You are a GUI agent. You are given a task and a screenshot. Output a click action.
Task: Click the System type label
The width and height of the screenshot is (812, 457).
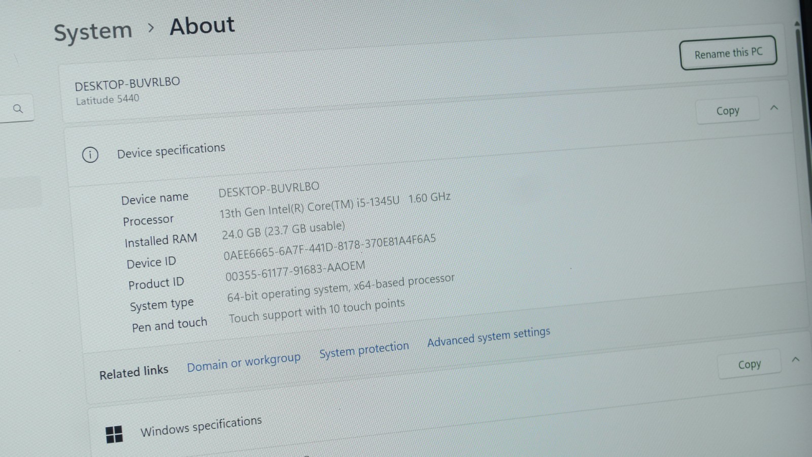pos(161,305)
